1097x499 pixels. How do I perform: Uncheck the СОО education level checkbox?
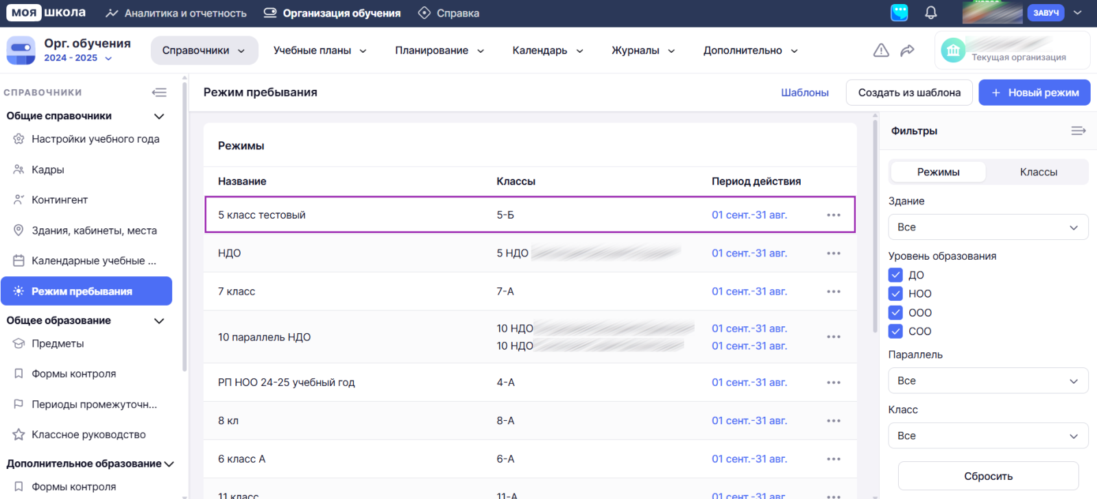[895, 331]
